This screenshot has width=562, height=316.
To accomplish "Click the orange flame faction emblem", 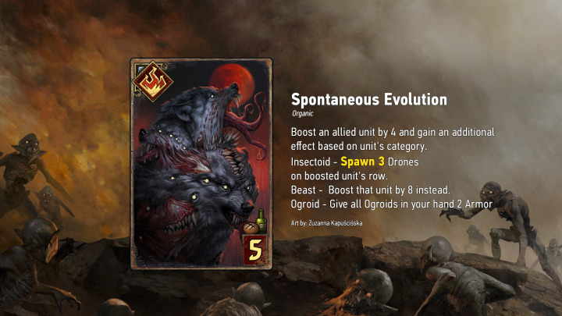I will (x=153, y=82).
